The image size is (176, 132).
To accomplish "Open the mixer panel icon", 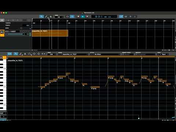I will (x=126, y=16).
